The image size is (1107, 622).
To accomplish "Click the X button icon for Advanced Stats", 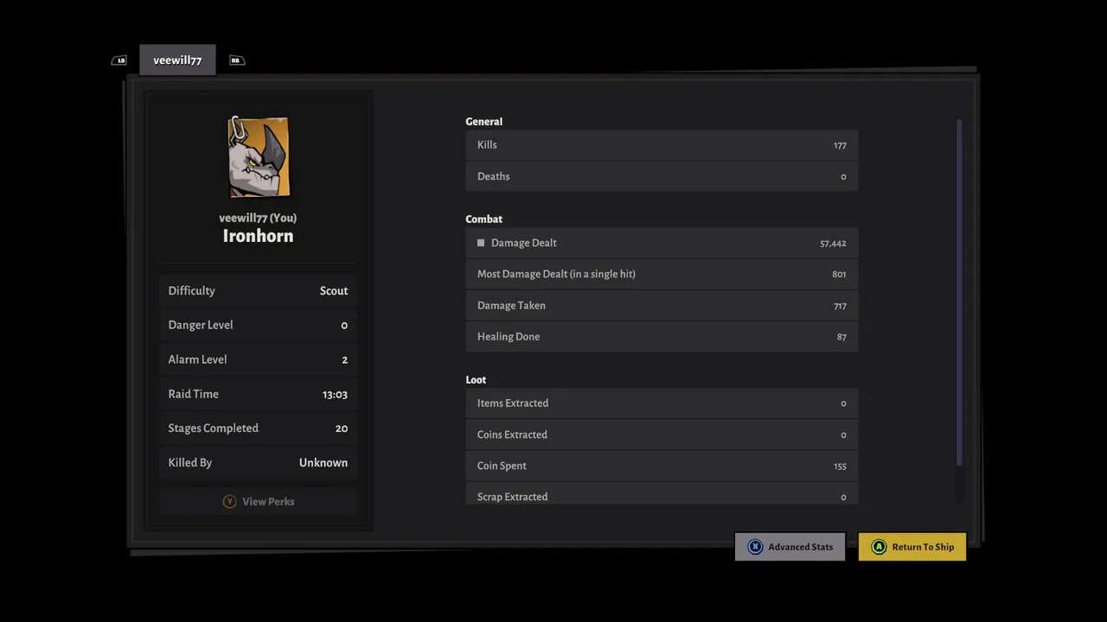I will [x=755, y=547].
